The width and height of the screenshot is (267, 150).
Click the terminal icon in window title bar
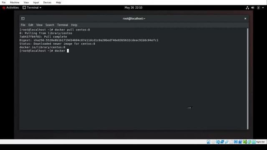(23, 18)
